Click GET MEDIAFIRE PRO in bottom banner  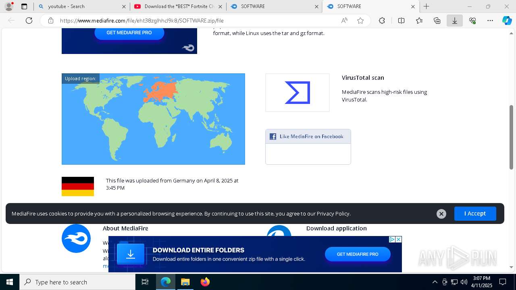coord(358,254)
